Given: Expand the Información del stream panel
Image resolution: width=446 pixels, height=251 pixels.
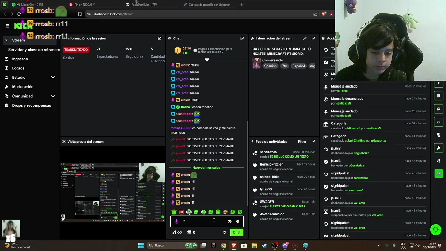Looking at the screenshot, I should tap(313, 38).
